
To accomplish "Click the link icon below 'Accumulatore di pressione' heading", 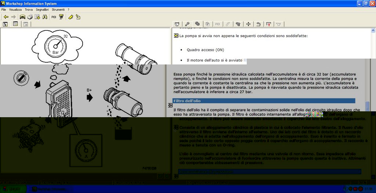I will pyautogui.click(x=176, y=176).
